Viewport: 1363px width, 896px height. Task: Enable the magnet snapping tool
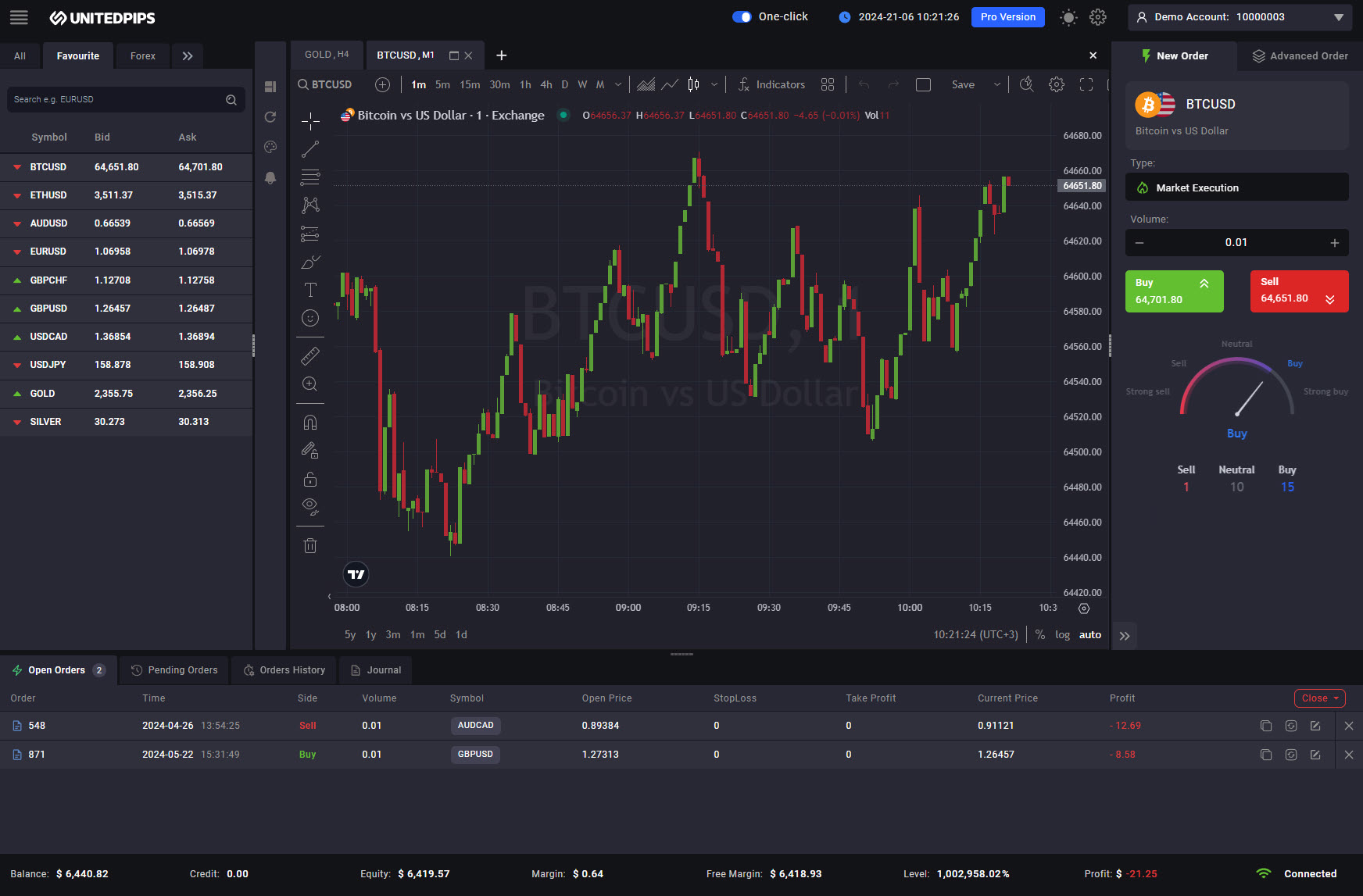tap(310, 422)
